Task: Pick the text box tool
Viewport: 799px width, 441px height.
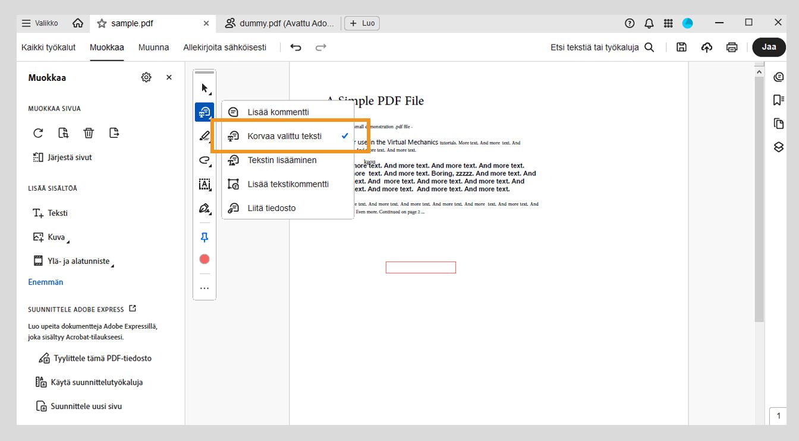Action: tap(205, 184)
